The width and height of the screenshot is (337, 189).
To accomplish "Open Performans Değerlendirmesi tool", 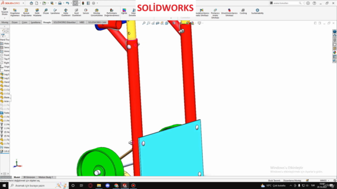I will pos(112,13).
